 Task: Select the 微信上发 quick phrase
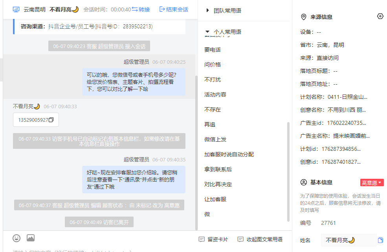click(x=215, y=139)
